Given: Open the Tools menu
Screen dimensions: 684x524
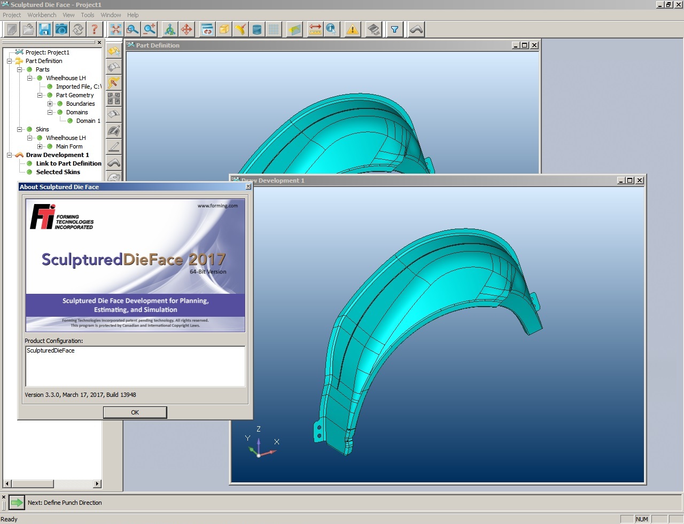Looking at the screenshot, I should [x=88, y=15].
